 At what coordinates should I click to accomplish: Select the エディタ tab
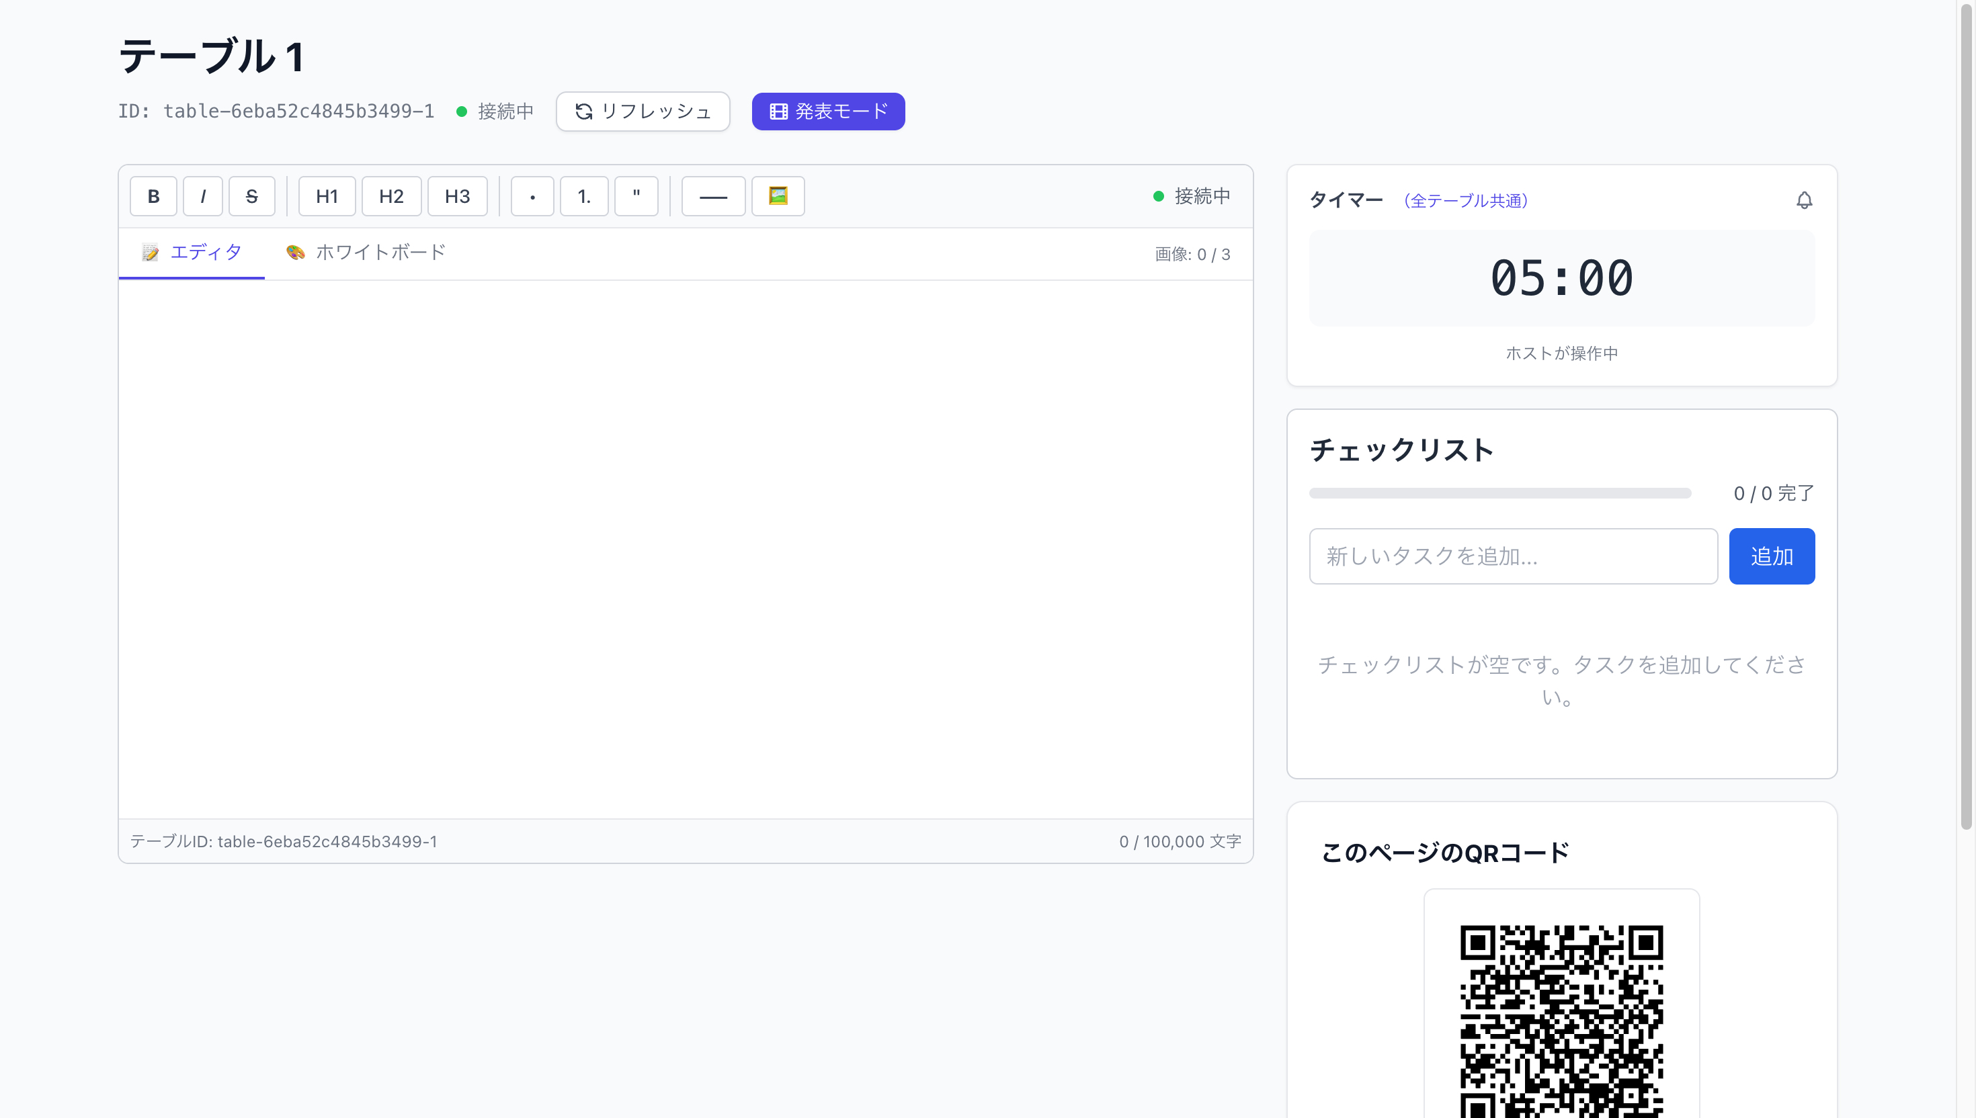point(190,252)
